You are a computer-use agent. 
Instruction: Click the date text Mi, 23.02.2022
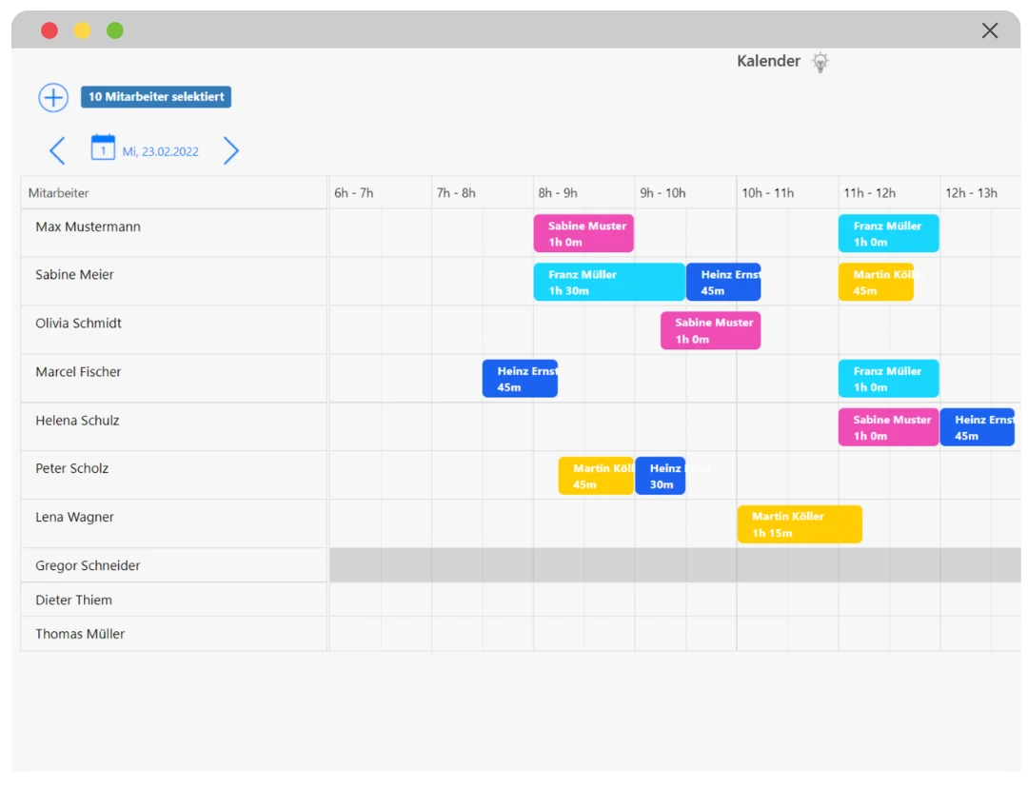coord(160,151)
